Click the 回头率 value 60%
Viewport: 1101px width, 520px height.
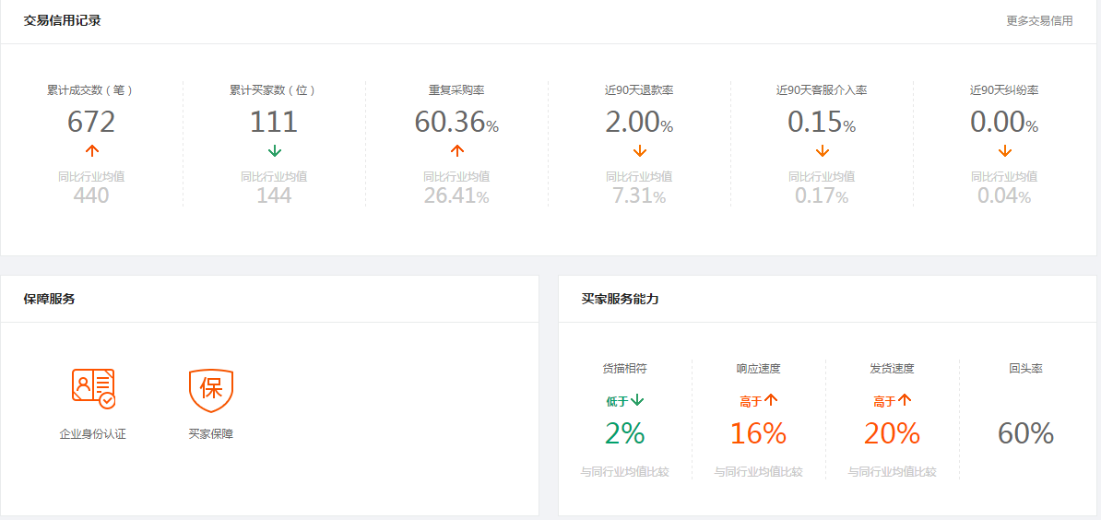tap(1025, 433)
